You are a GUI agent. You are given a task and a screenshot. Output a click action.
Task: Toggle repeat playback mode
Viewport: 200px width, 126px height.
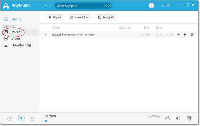point(167,118)
